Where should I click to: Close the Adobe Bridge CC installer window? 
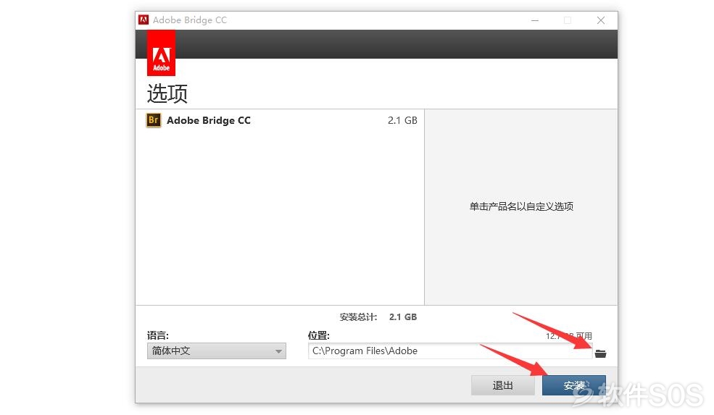(x=601, y=20)
